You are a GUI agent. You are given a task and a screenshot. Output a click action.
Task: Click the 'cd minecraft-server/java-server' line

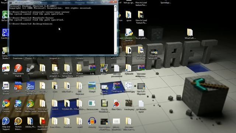pos(39,12)
